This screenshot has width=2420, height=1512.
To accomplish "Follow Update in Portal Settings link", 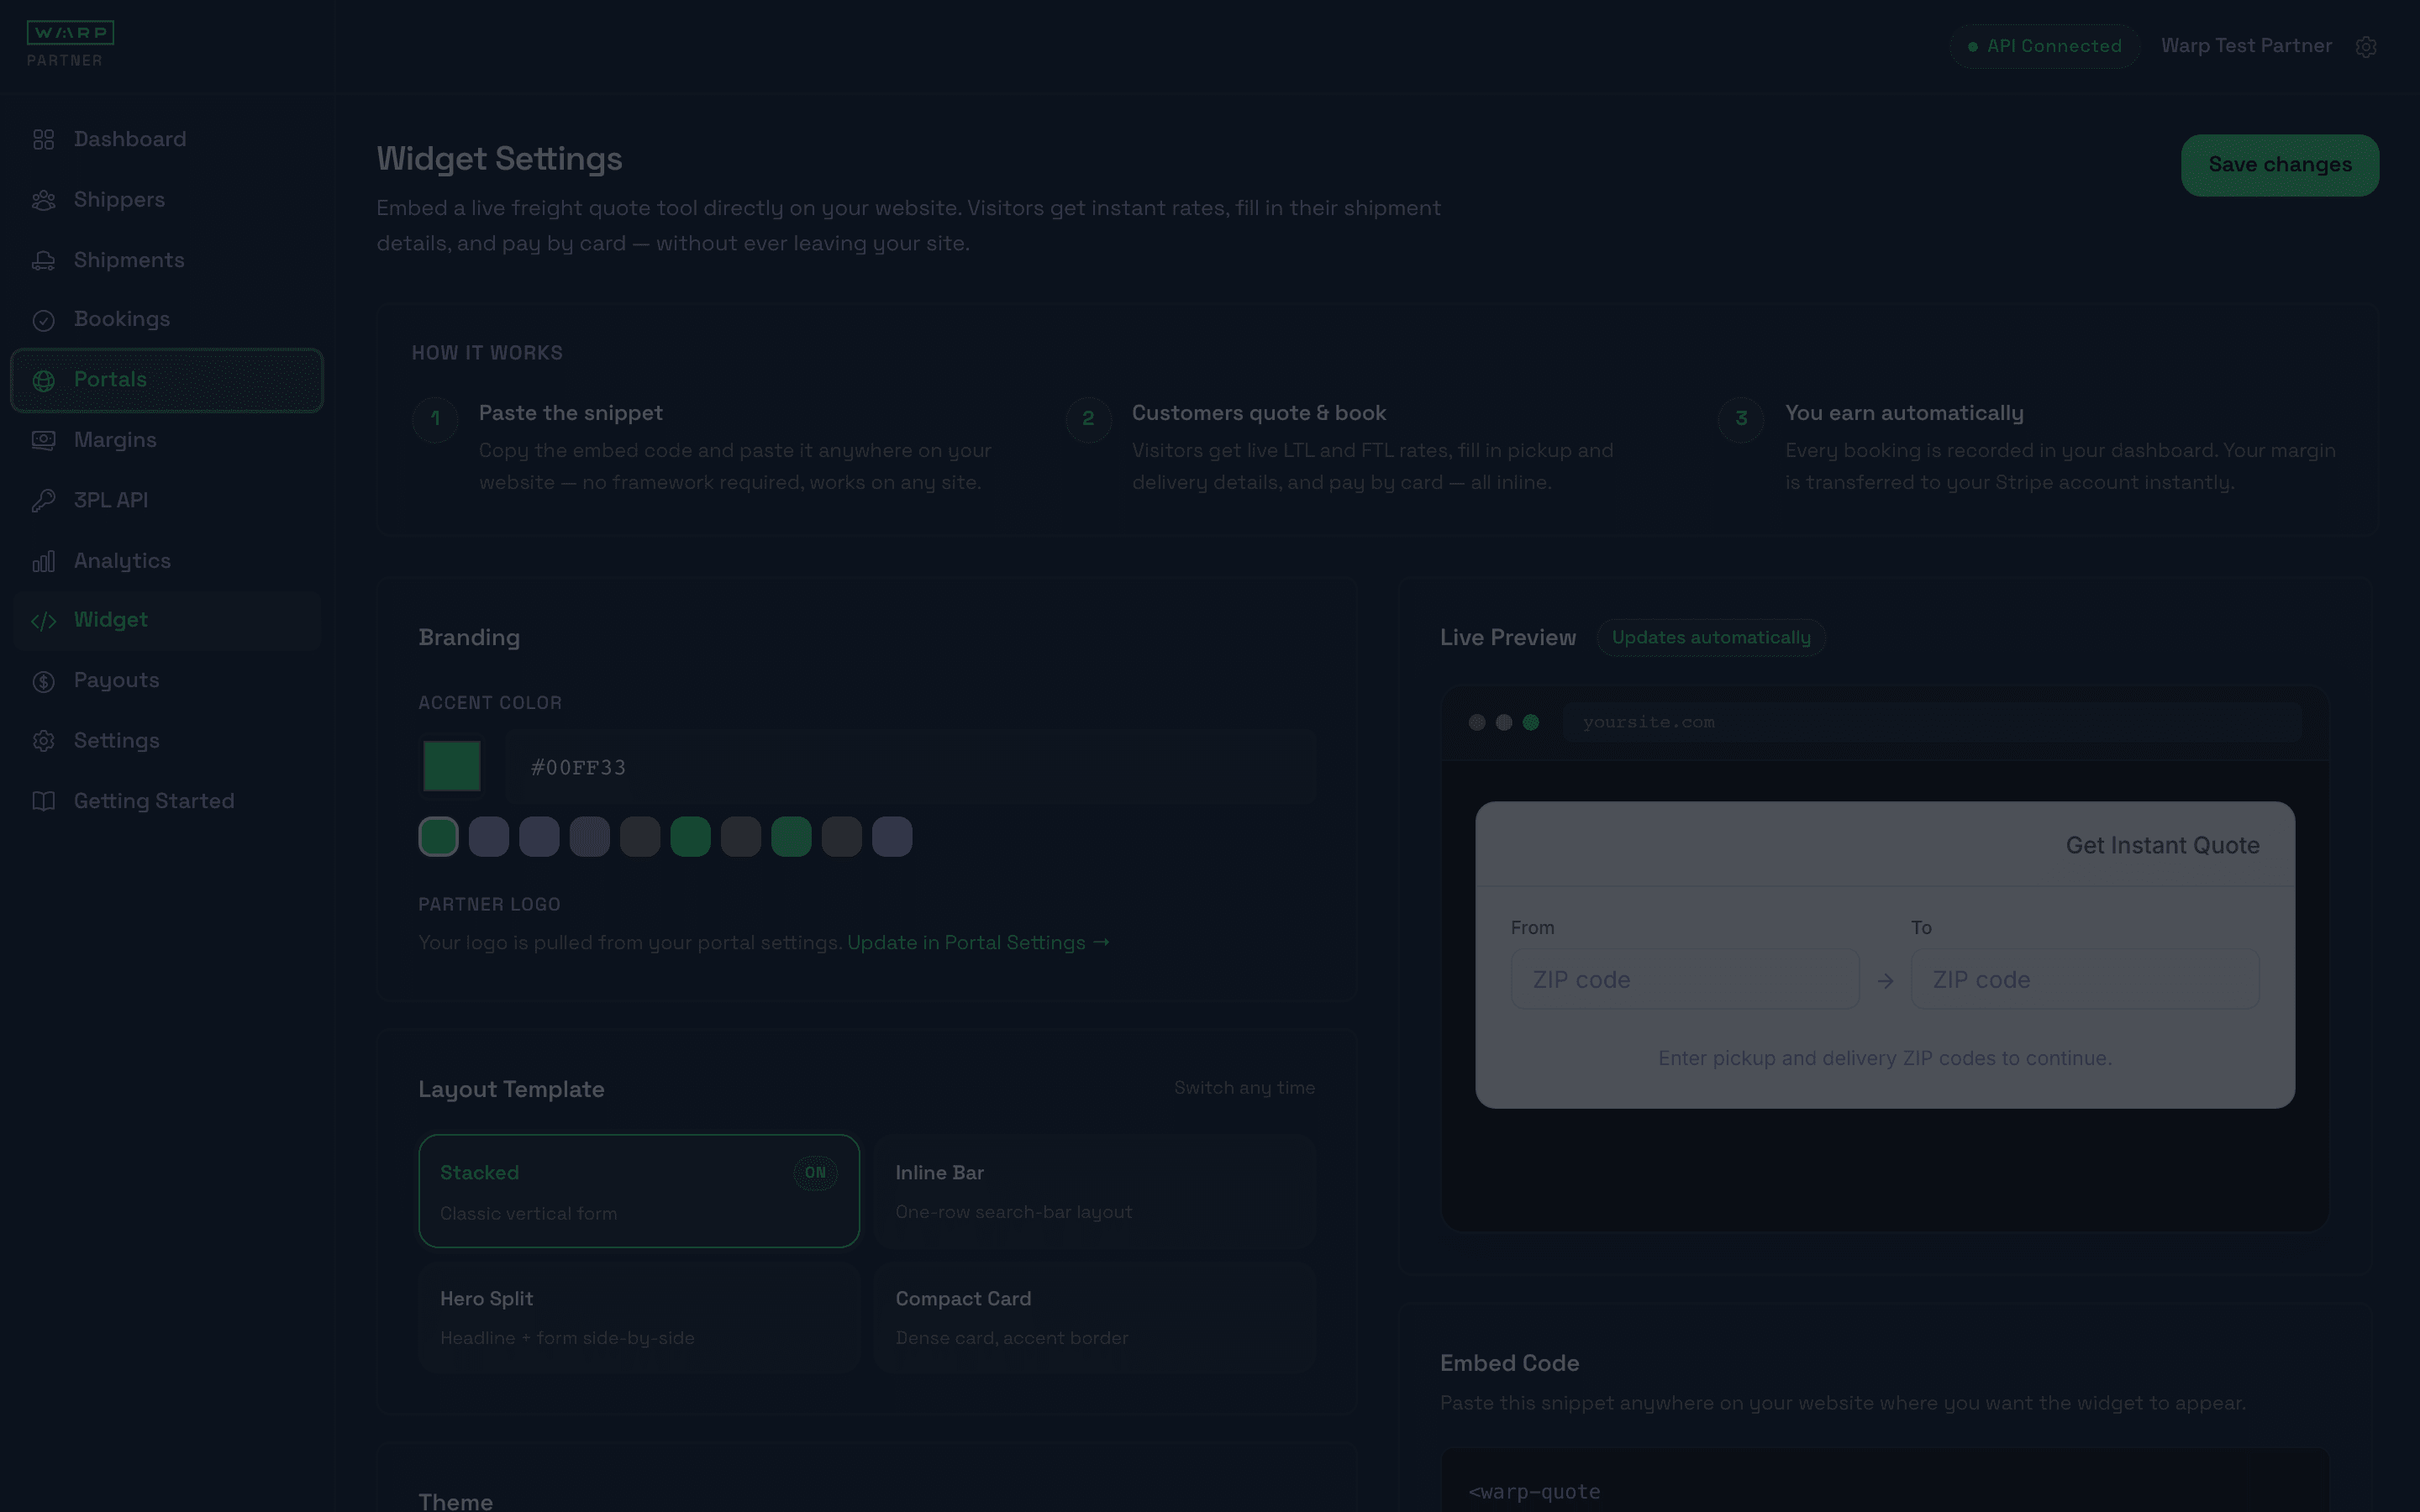I will click(978, 943).
